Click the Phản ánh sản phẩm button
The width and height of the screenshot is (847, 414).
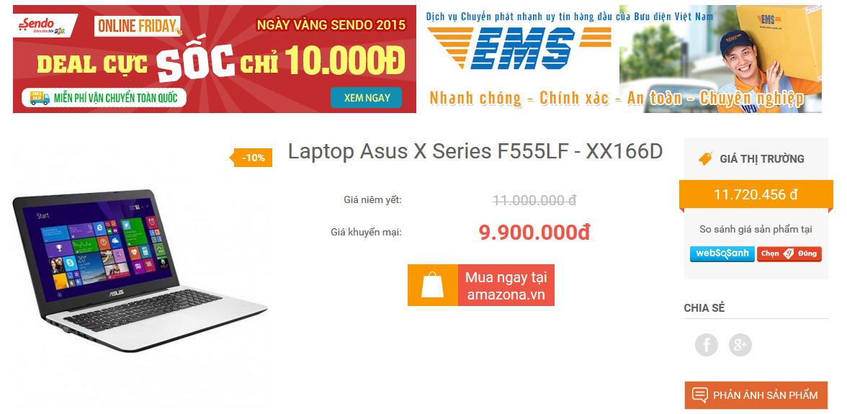pyautogui.click(x=756, y=395)
